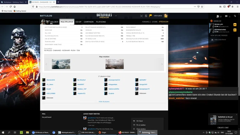This screenshot has height=135, width=240.
Task: Open Firefox hamburger menu
Action: click(x=237, y=7)
